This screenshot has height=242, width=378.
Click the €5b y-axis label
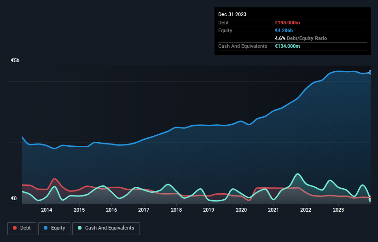15,60
